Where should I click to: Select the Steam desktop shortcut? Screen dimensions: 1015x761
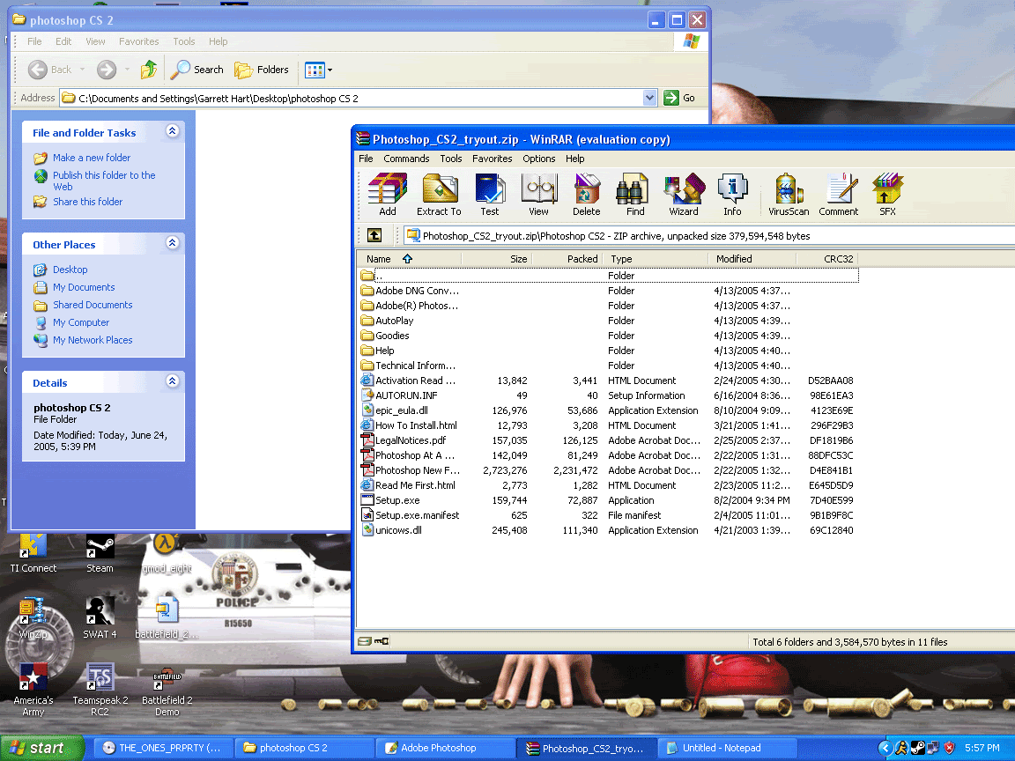(x=100, y=555)
